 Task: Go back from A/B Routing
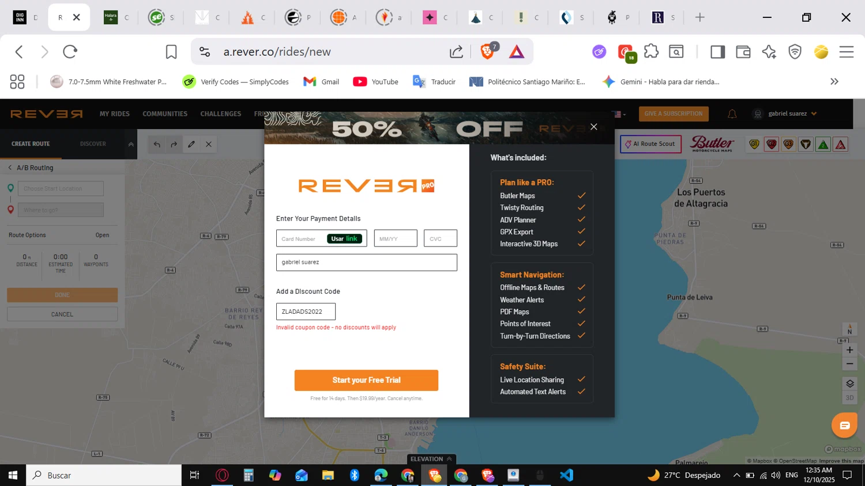click(10, 168)
